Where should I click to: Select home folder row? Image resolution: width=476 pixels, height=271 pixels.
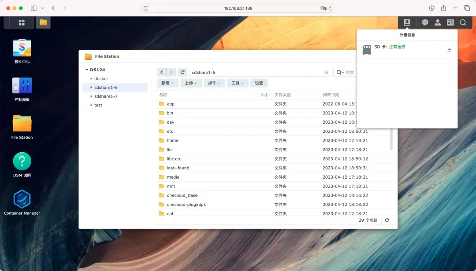275,140
